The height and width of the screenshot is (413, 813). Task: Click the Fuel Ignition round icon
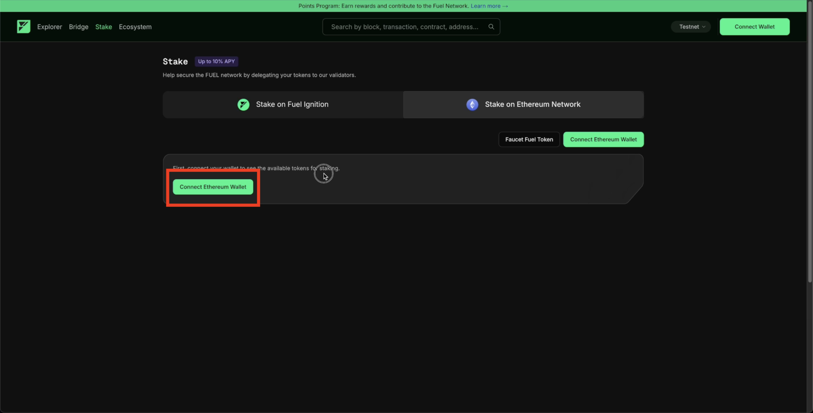pos(243,105)
